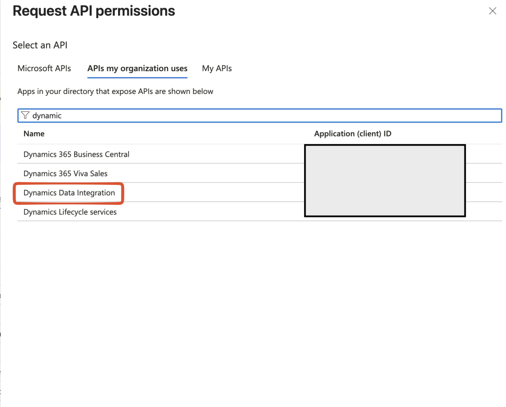Select Dynamics 365 Viva Sales API
Image resolution: width=506 pixels, height=407 pixels.
(x=65, y=174)
